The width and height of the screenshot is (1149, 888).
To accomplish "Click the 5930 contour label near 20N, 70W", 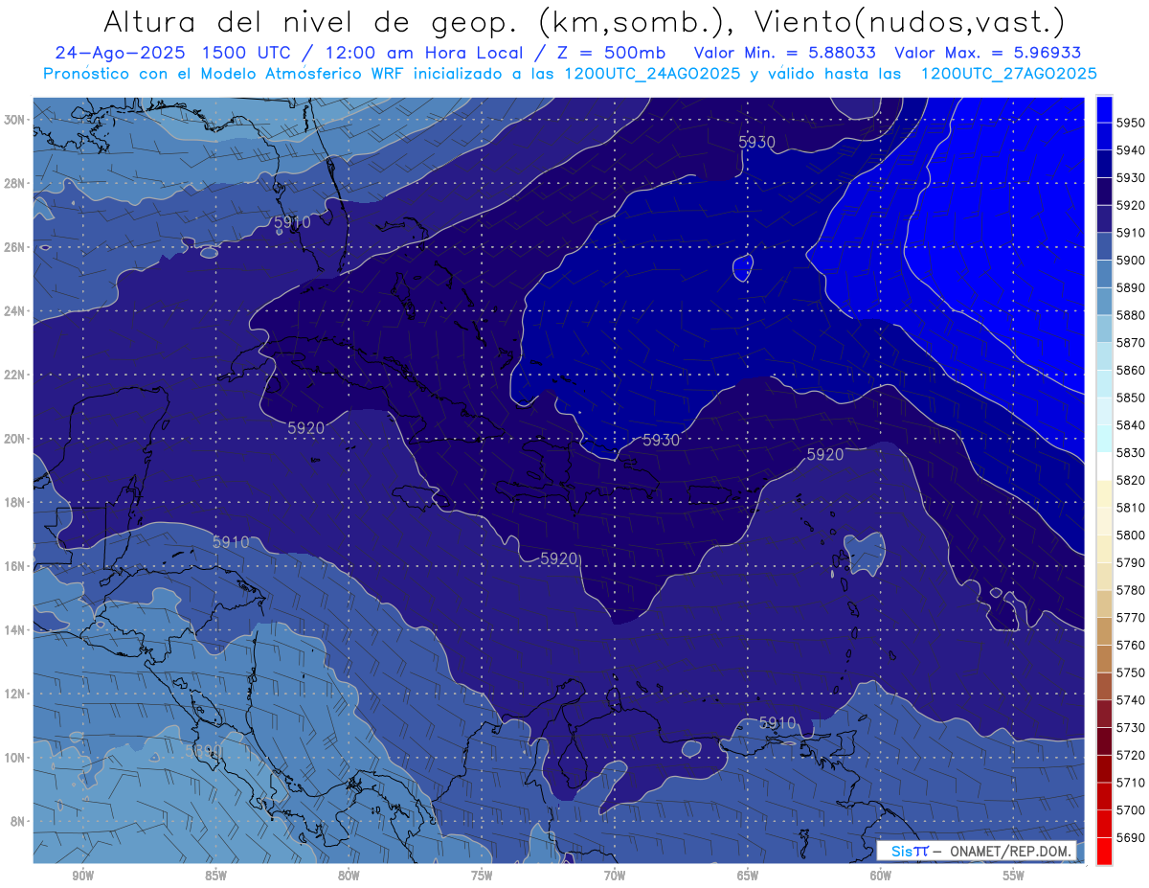I will click(x=661, y=440).
